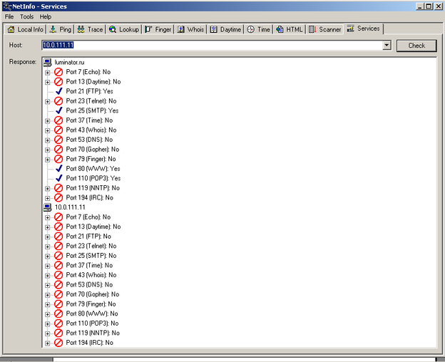Expand 10.0.111.11 Port 23 (Telnet) node
445x362 pixels.
[x=47, y=247]
